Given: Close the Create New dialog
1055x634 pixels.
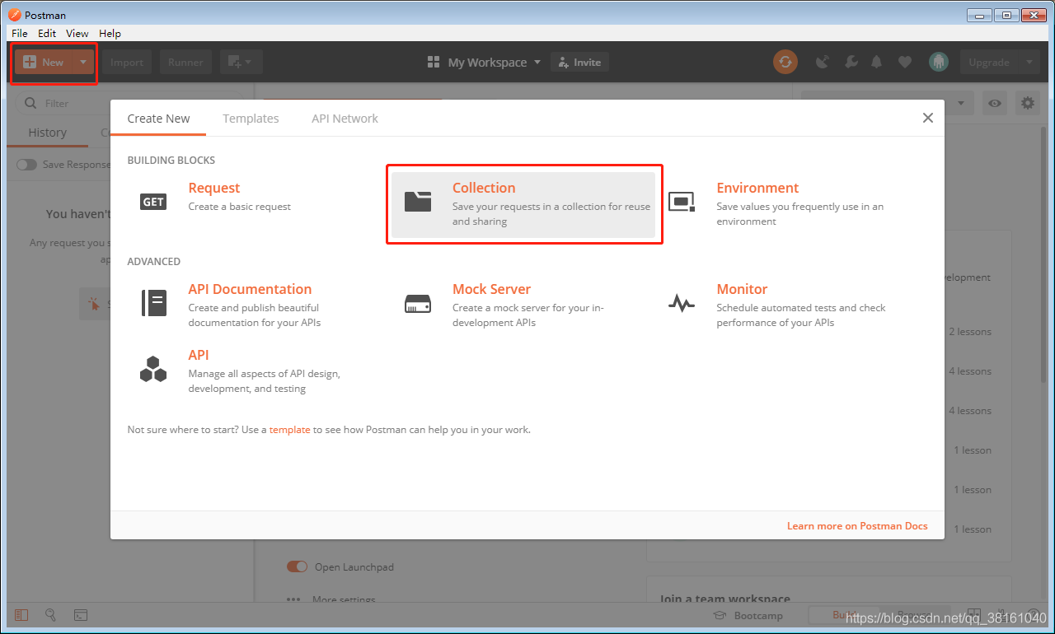Looking at the screenshot, I should pyautogui.click(x=928, y=118).
